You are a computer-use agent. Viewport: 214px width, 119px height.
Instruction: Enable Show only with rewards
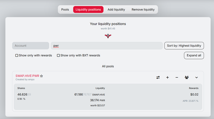pyautogui.click(x=17, y=55)
